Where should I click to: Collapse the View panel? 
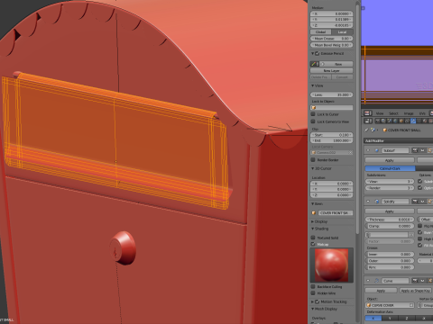313,85
